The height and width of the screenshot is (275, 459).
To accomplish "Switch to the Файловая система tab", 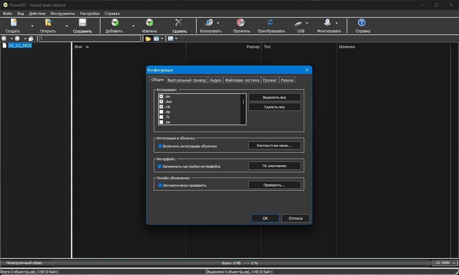I will click(x=242, y=80).
